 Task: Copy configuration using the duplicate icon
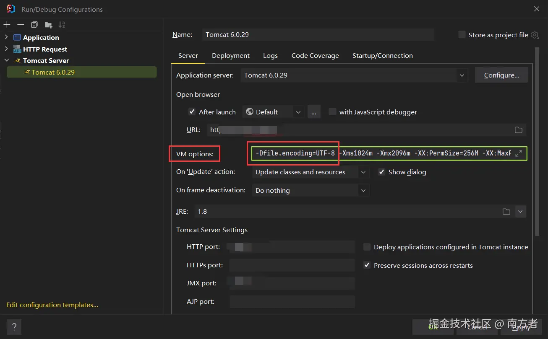coord(34,25)
